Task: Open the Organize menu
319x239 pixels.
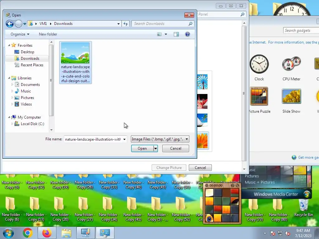Action: [x=20, y=34]
